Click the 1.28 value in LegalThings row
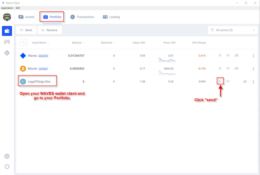Screen dimensions: 260x175 click(143, 81)
